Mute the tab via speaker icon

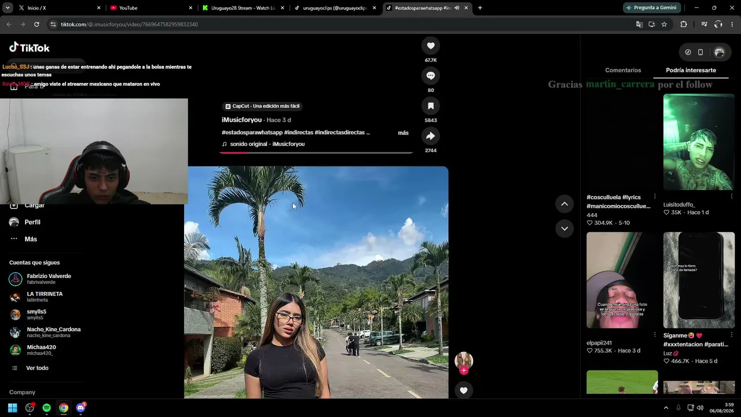(457, 8)
